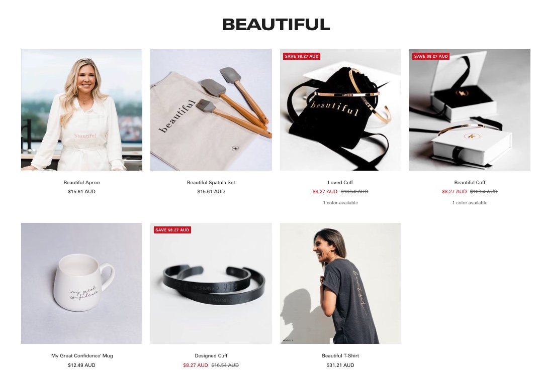Click the SAVE $8.27 badge on Designed Cuff
This screenshot has width=543, height=378.
[172, 230]
